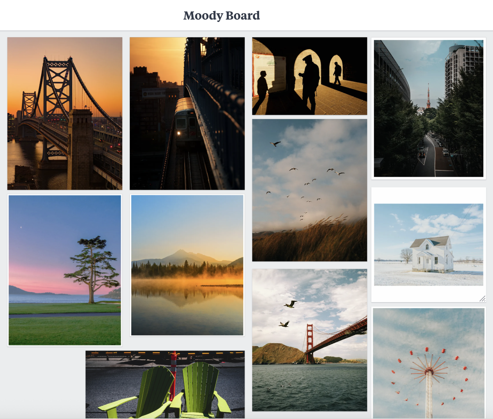Open the green Adirondack chairs photo
Screen dimensions: 493x419
(x=165, y=385)
